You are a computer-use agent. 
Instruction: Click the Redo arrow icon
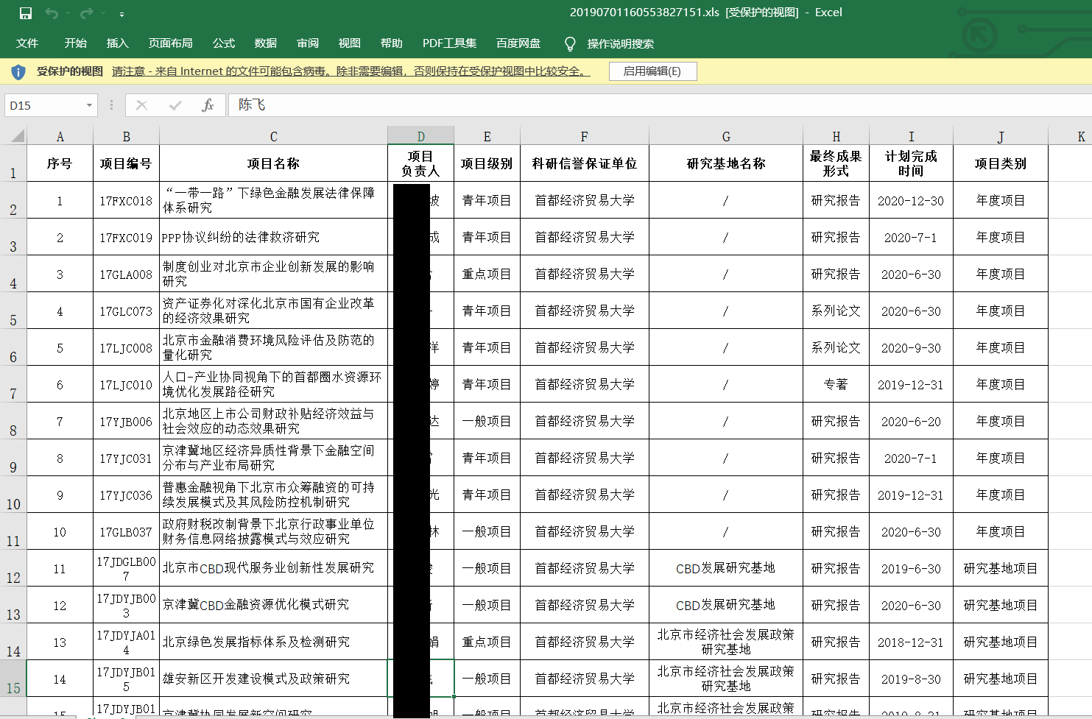[86, 13]
